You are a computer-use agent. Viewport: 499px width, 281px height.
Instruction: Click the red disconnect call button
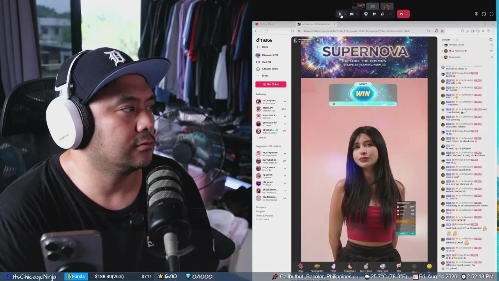pyautogui.click(x=401, y=14)
